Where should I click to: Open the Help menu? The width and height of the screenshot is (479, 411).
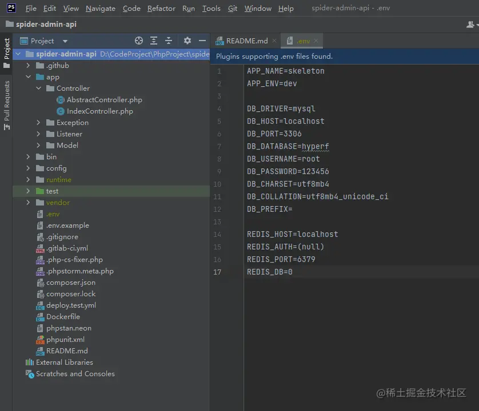click(x=286, y=8)
